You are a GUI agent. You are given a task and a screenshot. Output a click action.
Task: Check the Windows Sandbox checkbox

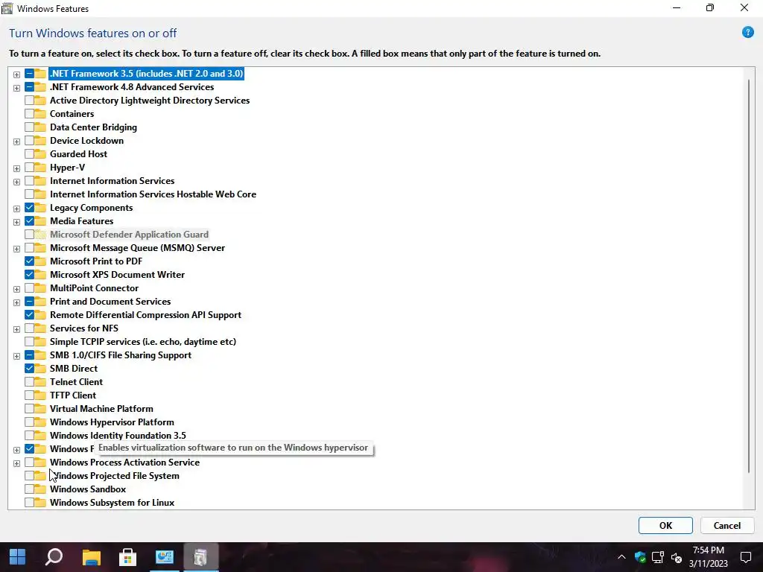point(29,489)
